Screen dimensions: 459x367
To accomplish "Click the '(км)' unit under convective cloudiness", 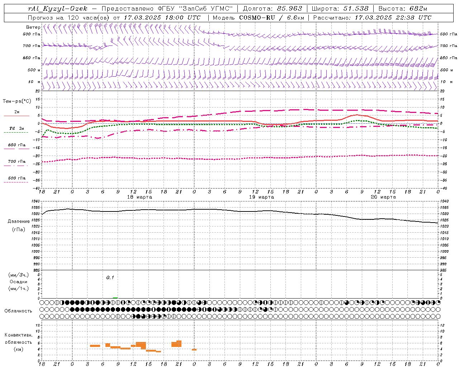I will tap(18, 349).
